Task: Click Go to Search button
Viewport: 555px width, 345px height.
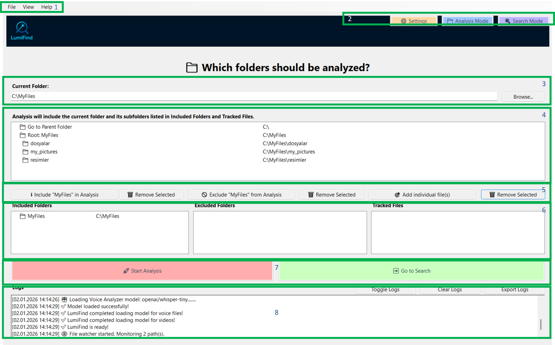Action: [x=412, y=271]
